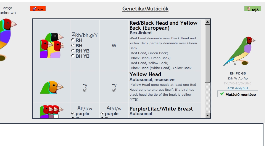Toggle the right Yellow Head checkmark
Viewport: 269px width, 146px height.
click(114, 90)
